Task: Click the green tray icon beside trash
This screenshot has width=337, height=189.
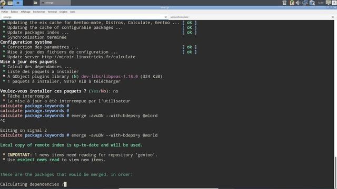Action: (x=292, y=3)
